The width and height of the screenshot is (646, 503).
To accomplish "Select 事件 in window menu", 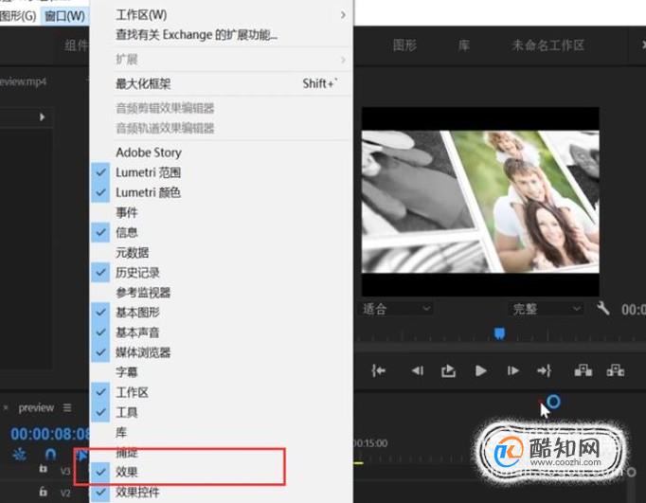I will (x=222, y=212).
